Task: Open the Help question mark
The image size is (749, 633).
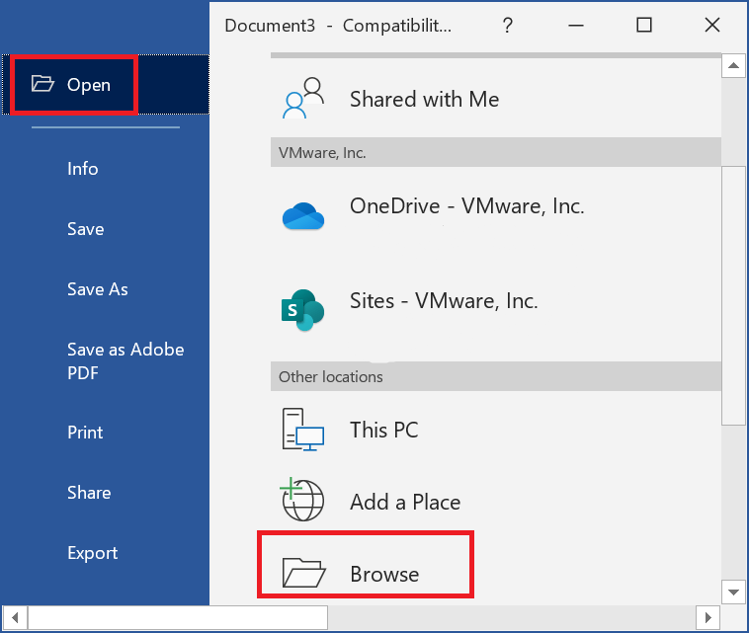Action: tap(508, 25)
